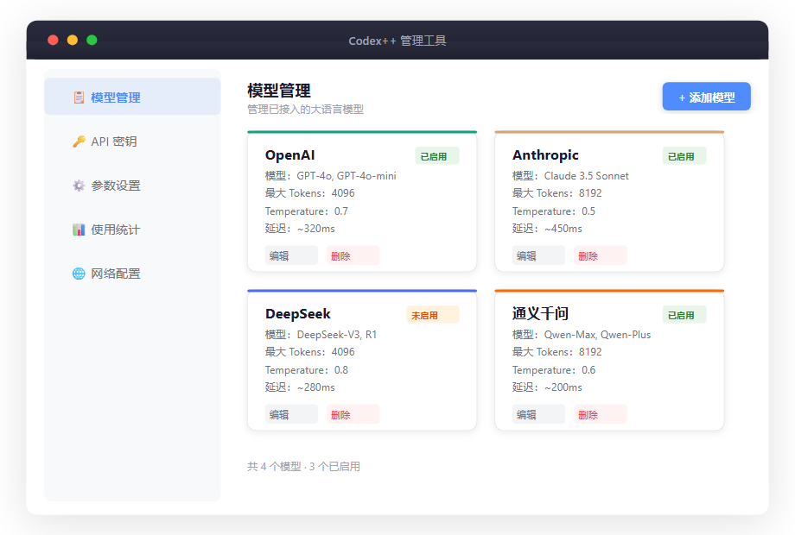Close the window with red button
Image resolution: width=795 pixels, height=535 pixels.
click(53, 40)
